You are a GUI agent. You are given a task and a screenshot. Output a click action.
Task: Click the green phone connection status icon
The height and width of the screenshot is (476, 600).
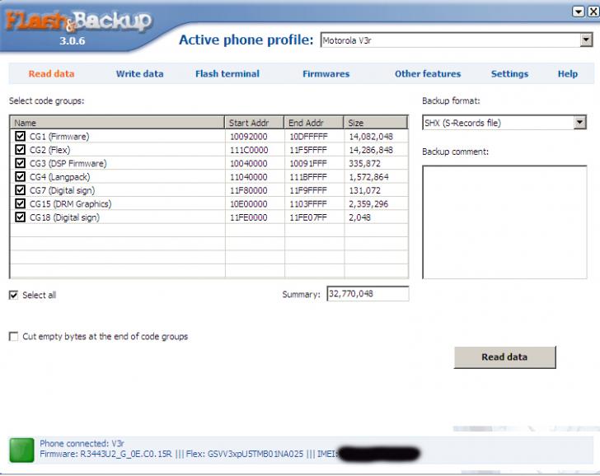coord(21,450)
